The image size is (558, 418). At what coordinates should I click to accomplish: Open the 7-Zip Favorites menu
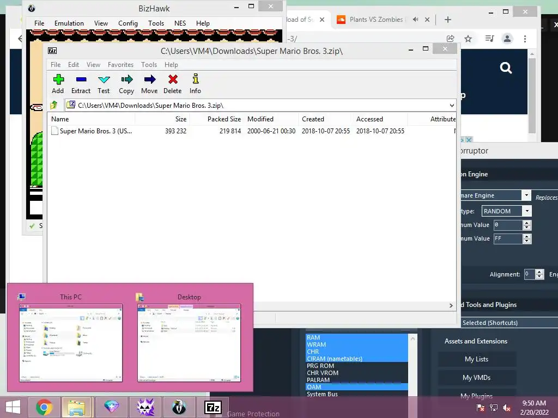(x=120, y=65)
